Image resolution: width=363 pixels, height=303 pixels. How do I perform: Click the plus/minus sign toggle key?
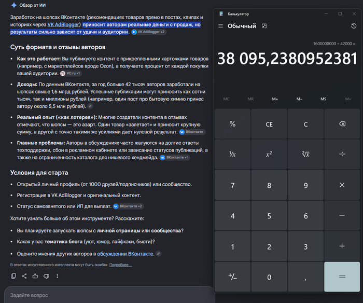pos(232,277)
